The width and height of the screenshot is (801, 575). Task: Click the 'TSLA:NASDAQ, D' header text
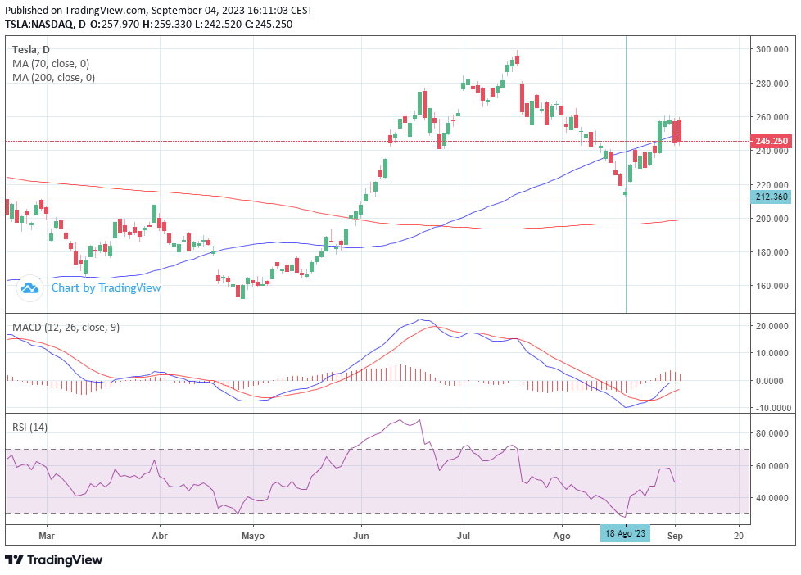pos(46,24)
